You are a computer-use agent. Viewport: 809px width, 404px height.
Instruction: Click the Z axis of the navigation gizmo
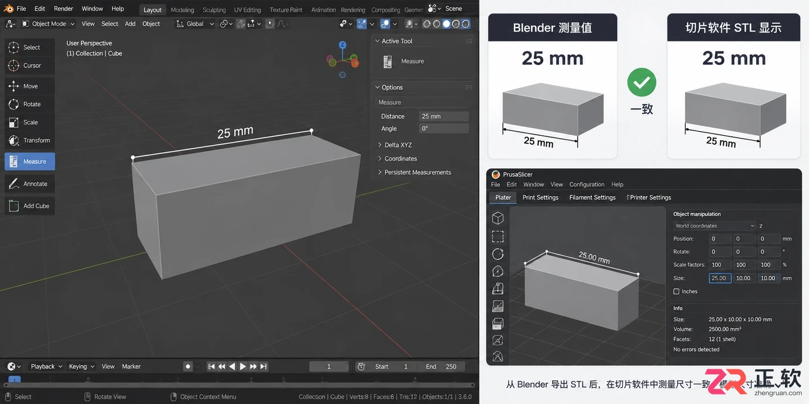342,44
